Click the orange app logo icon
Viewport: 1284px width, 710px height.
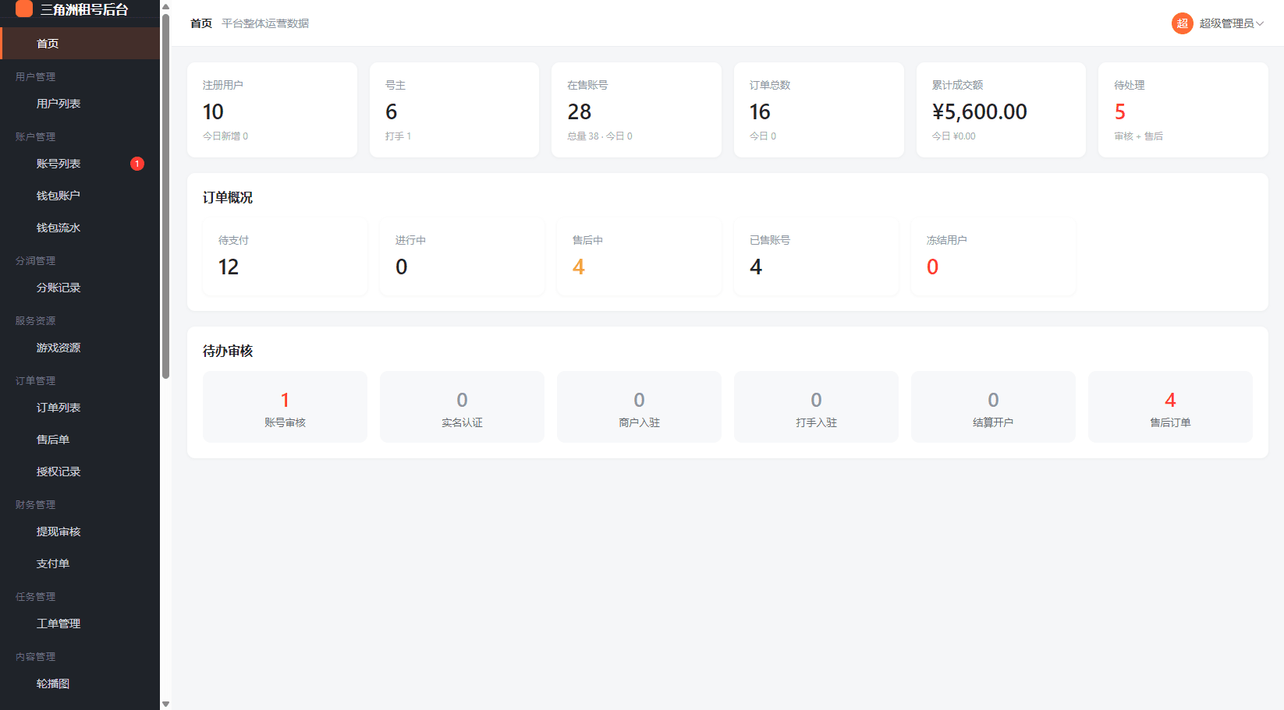click(24, 9)
